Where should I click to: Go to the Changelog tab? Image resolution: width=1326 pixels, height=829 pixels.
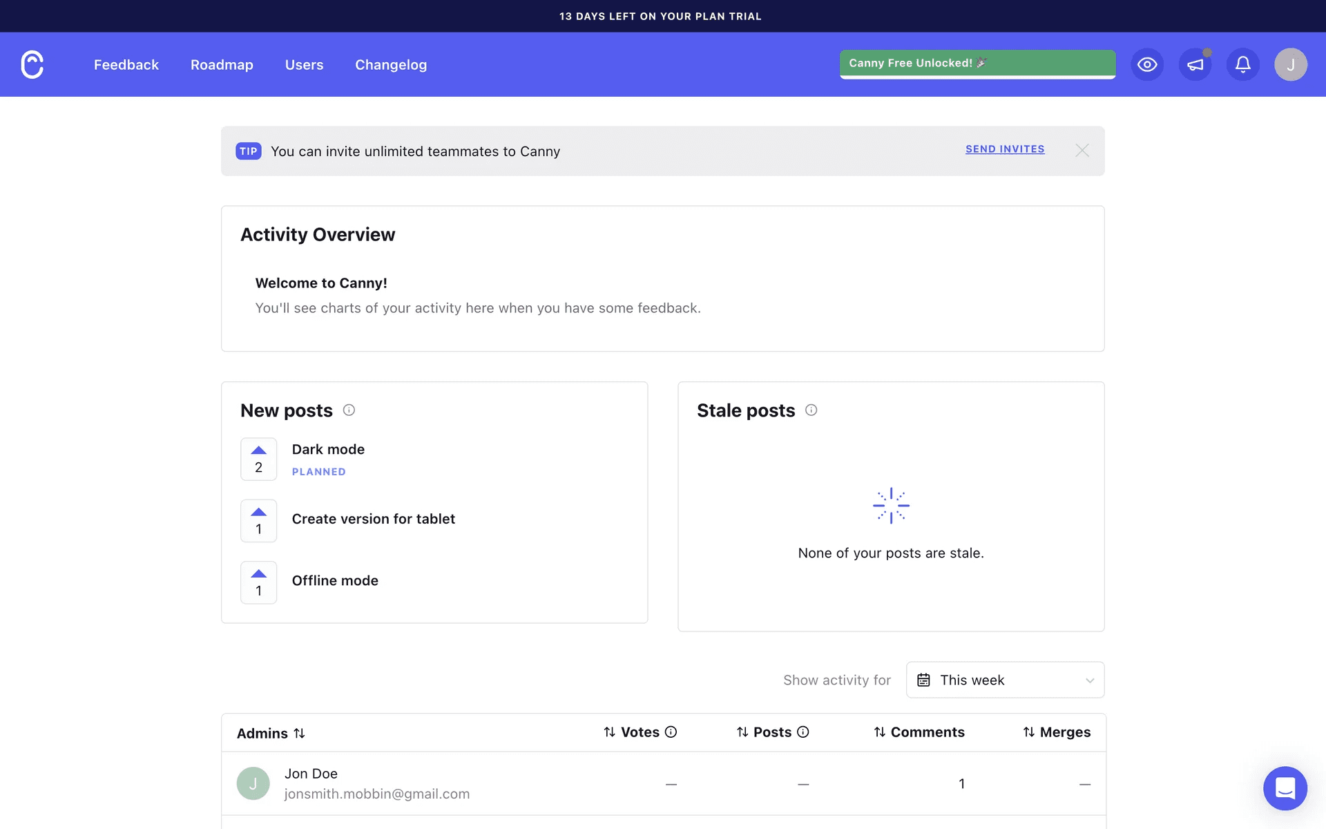(x=391, y=64)
